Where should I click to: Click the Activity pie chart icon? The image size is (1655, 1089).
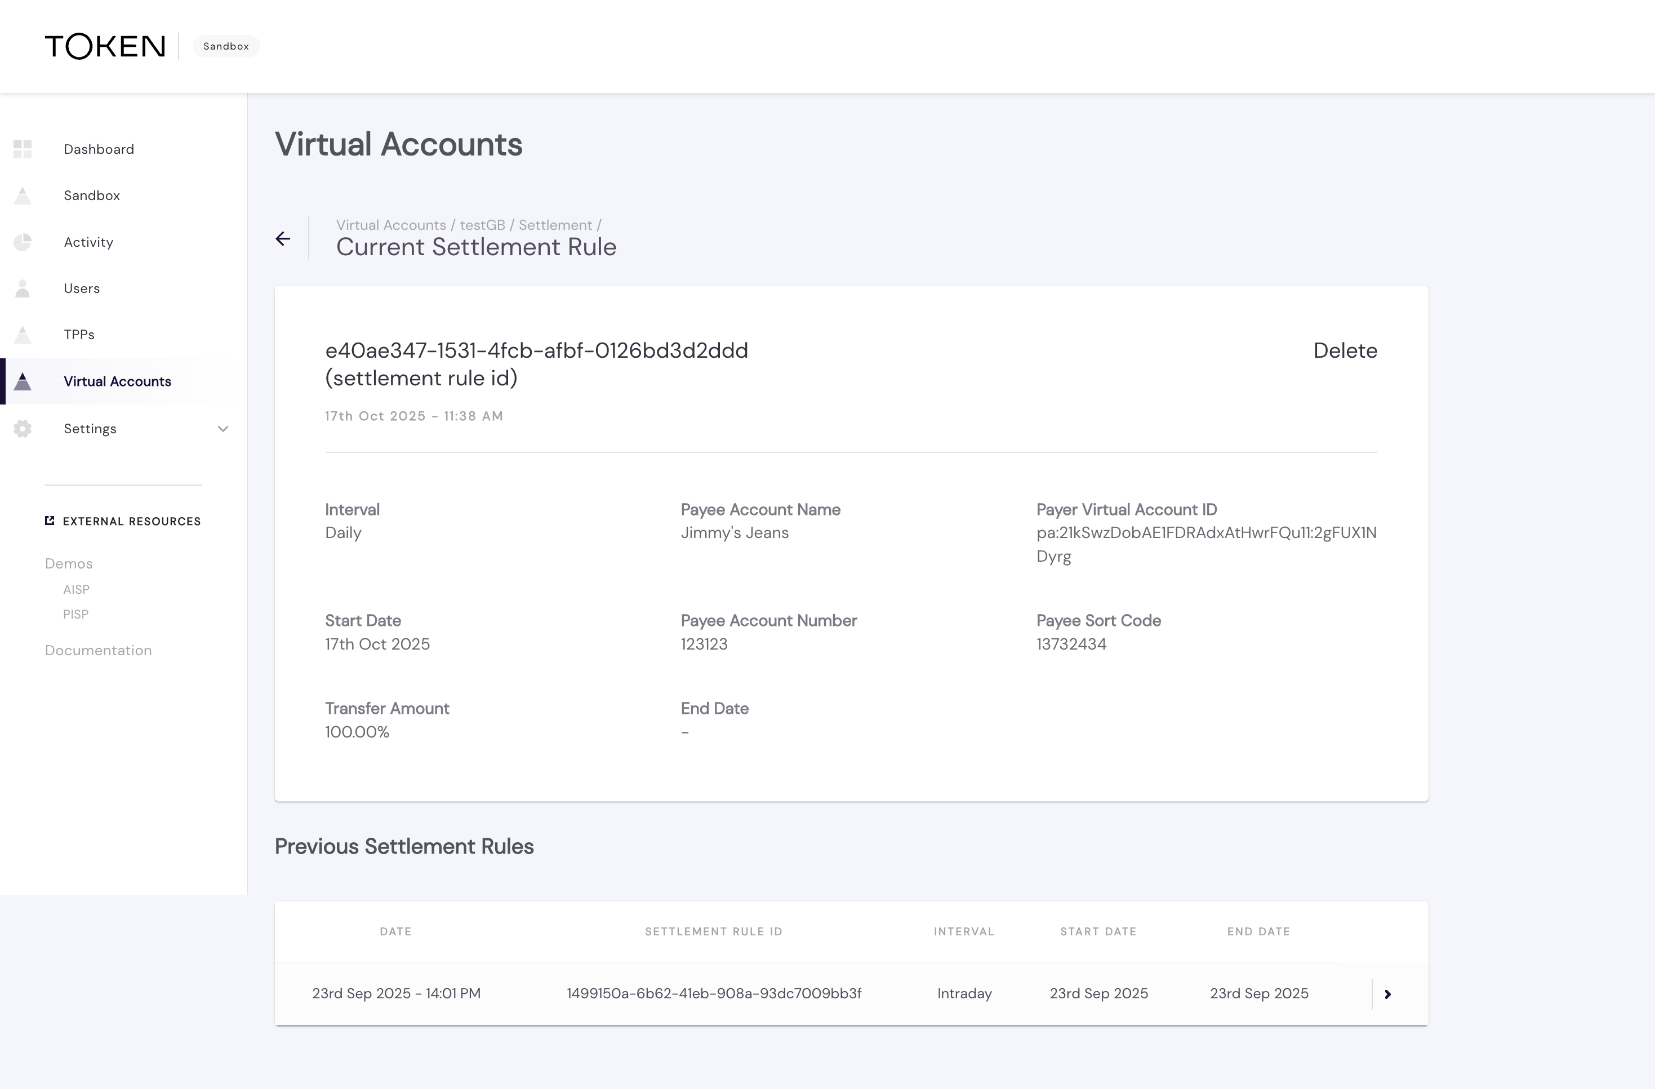point(23,242)
